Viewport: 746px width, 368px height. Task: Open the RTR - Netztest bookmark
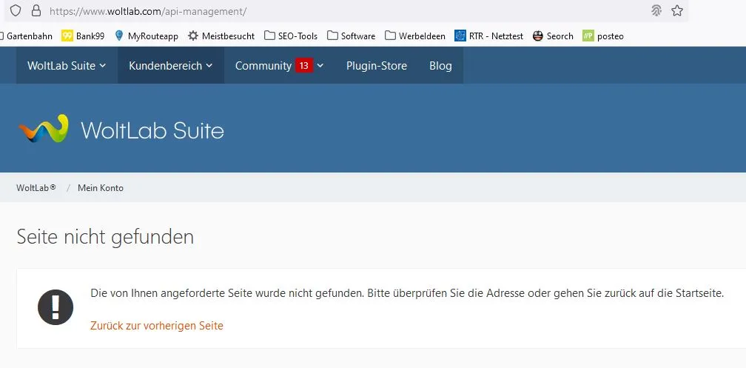(488, 36)
